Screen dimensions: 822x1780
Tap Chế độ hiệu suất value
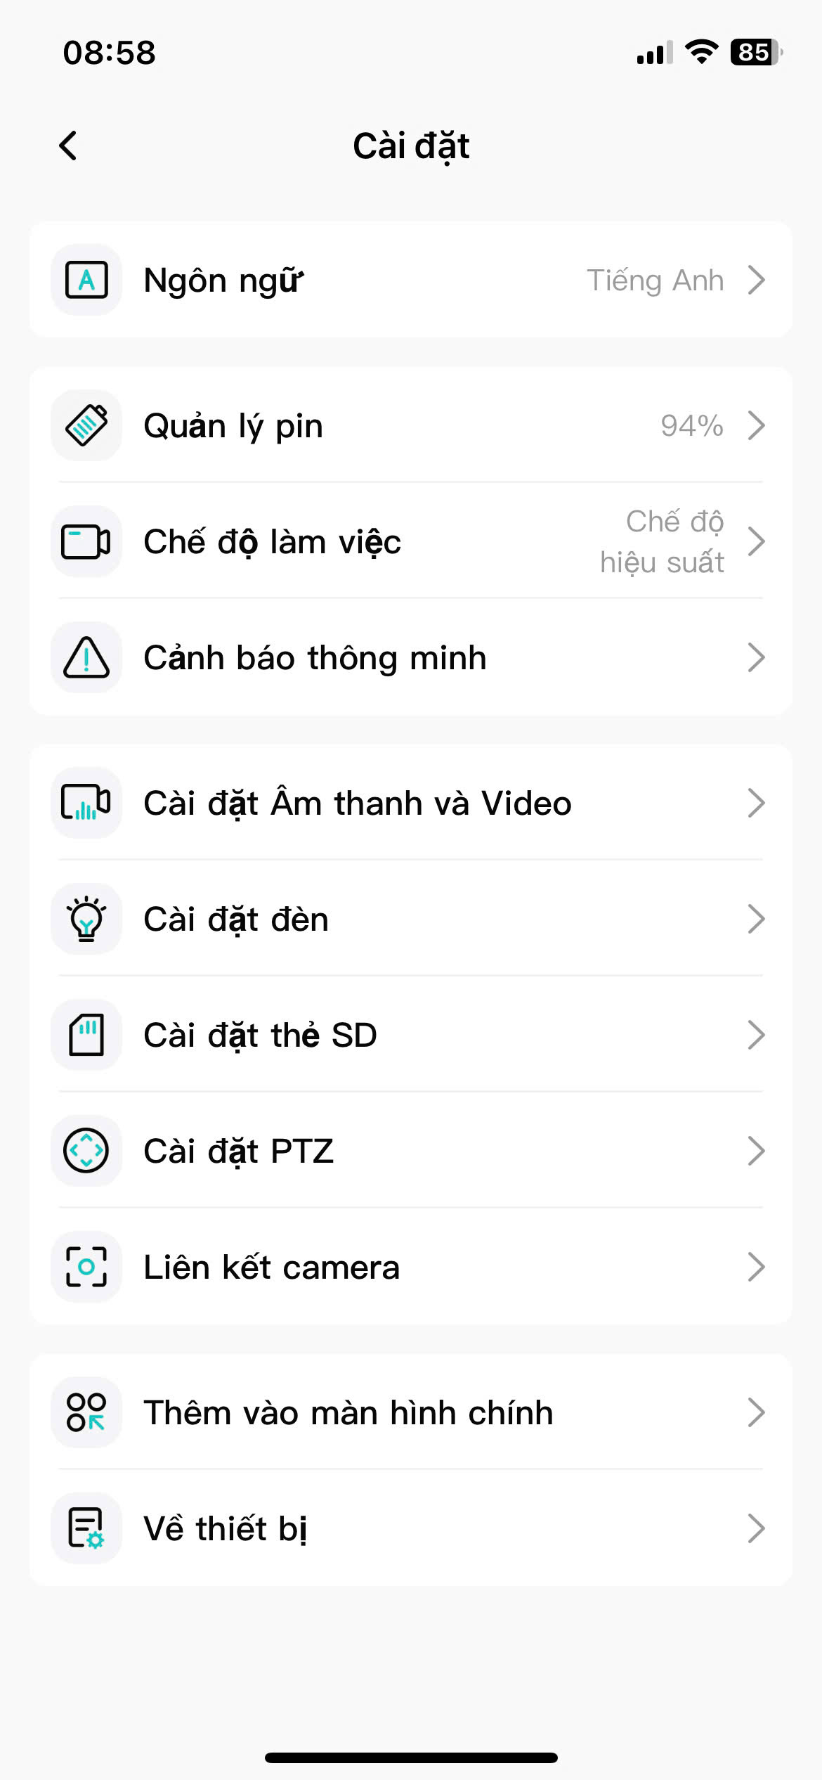[662, 542]
